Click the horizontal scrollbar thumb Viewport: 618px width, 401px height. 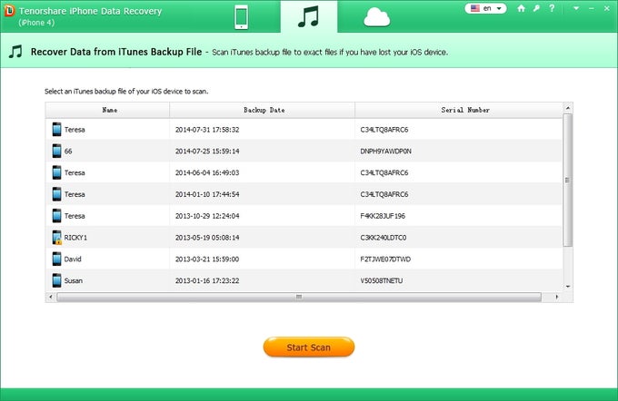coord(299,297)
